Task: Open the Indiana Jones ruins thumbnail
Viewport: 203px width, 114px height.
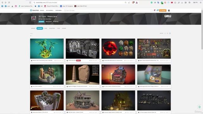Action: click(47, 100)
